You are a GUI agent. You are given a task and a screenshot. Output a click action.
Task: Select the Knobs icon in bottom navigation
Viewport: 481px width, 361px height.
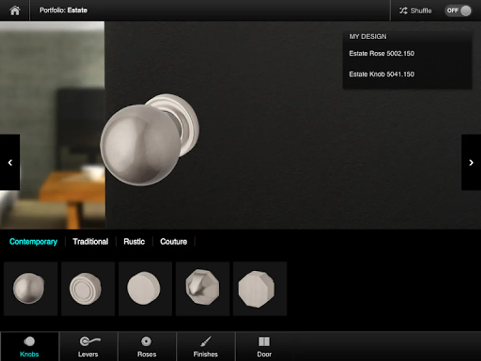tap(30, 346)
